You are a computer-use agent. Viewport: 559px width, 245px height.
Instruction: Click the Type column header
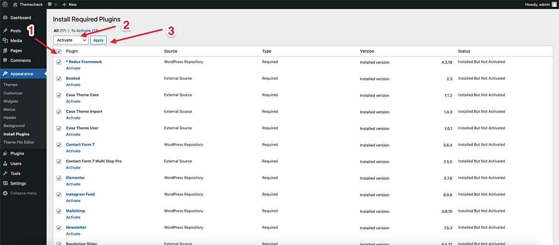click(267, 51)
